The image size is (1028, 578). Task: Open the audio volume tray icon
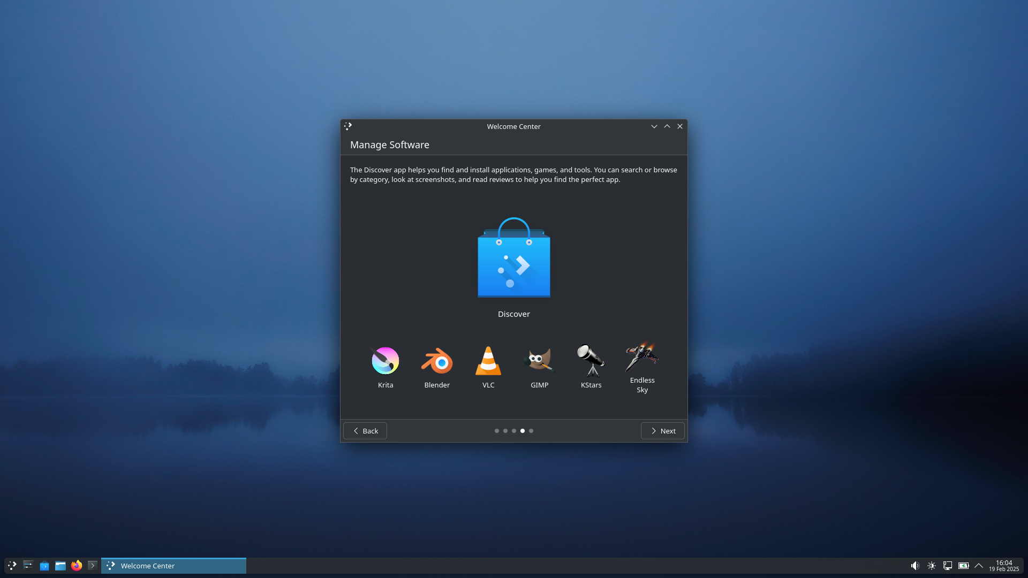click(x=915, y=566)
